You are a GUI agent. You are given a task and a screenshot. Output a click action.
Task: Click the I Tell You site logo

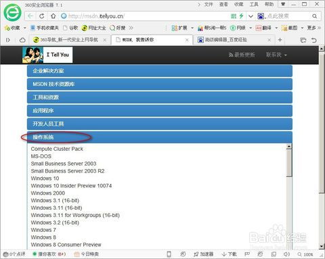point(47,55)
